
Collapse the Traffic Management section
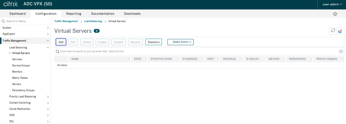(x=48, y=41)
